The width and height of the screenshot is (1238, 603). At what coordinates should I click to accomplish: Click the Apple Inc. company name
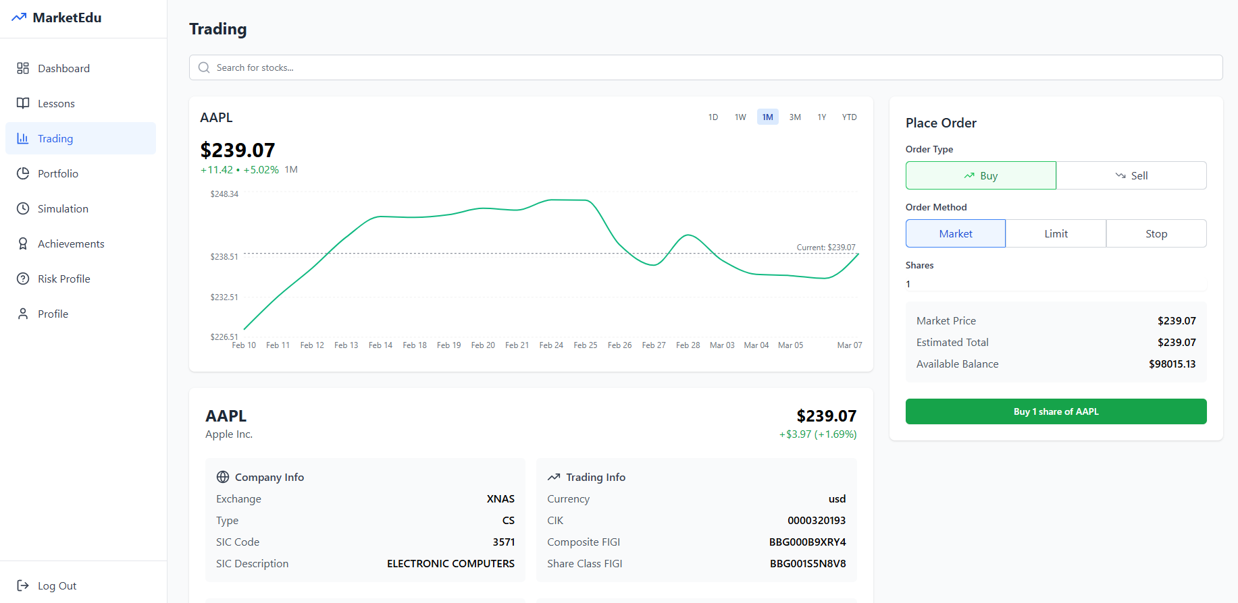pos(229,434)
